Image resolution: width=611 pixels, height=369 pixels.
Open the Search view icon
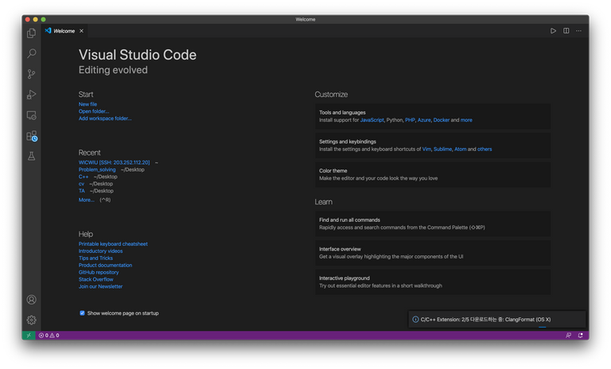click(x=32, y=53)
